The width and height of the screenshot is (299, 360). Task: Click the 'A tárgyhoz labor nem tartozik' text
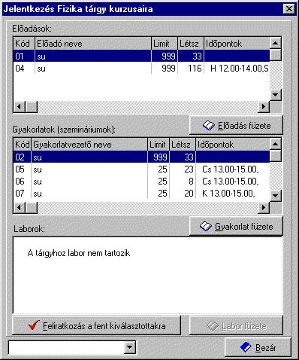coord(79,253)
